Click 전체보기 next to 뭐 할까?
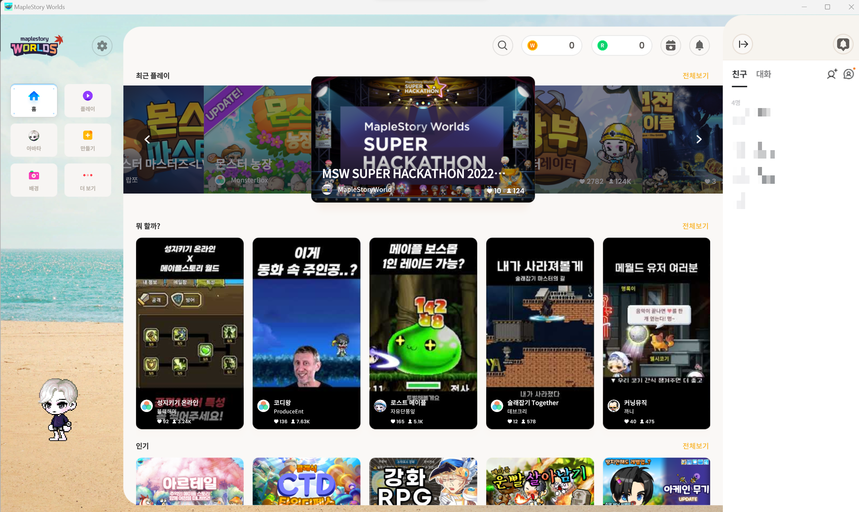 (x=695, y=226)
